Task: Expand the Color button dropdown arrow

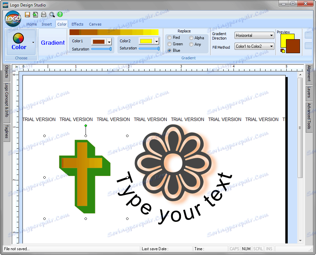Action: [33, 42]
